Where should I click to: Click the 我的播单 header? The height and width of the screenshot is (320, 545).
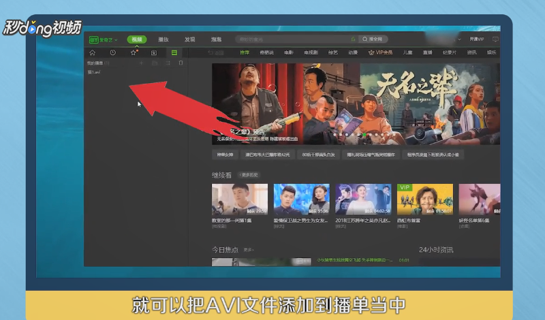coord(97,63)
